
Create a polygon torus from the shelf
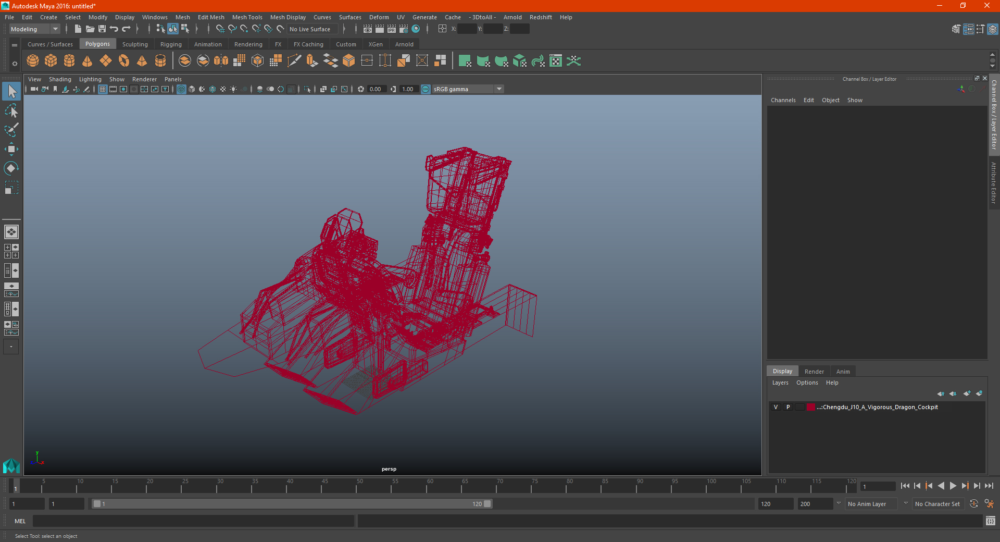[124, 61]
